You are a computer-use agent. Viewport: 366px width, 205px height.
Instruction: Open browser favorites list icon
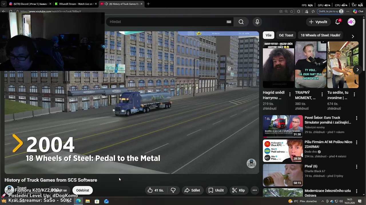click(313, 11)
